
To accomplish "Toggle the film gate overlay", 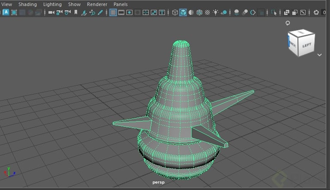I will tap(121, 12).
